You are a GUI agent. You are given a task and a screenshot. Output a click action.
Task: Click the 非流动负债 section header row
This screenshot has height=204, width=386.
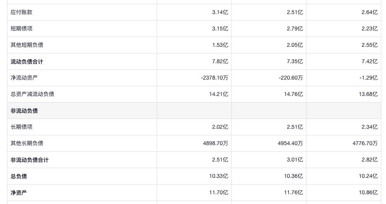pos(24,111)
